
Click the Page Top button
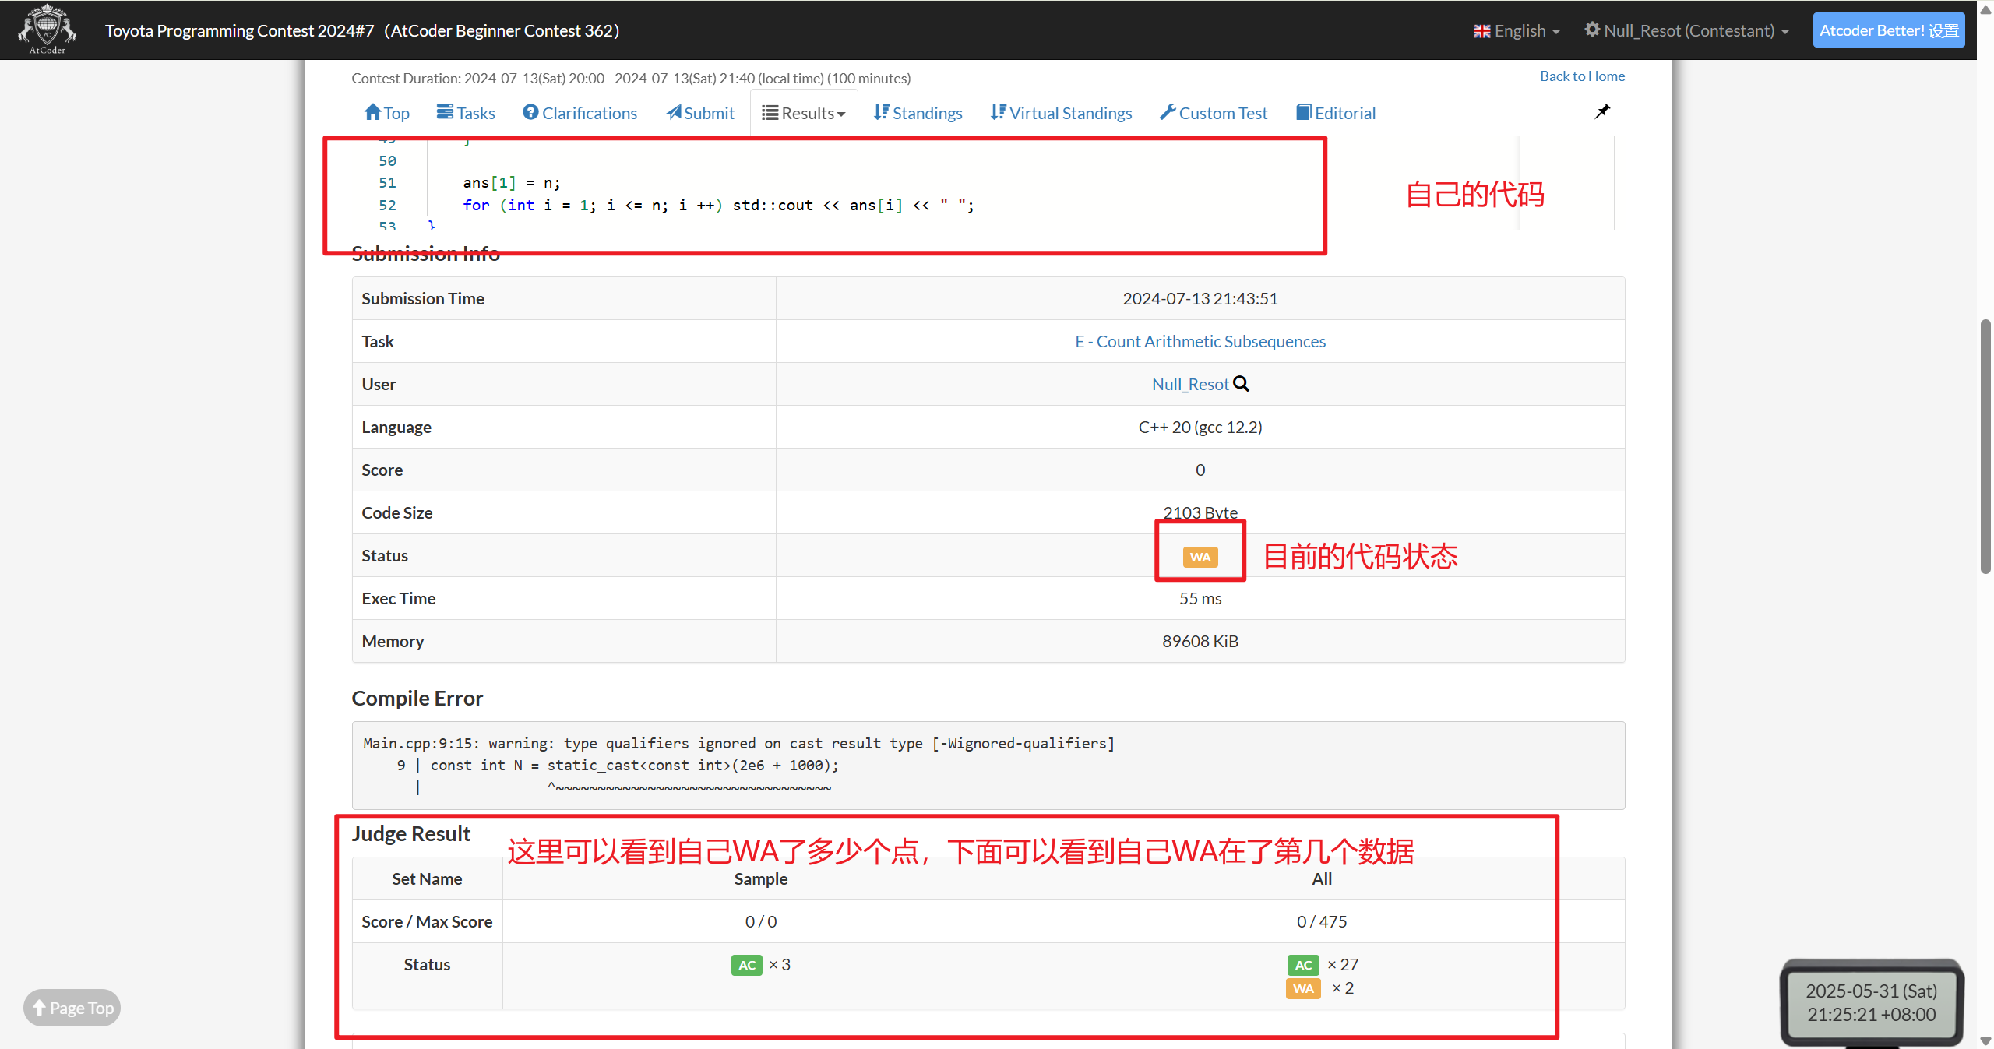click(x=71, y=1007)
